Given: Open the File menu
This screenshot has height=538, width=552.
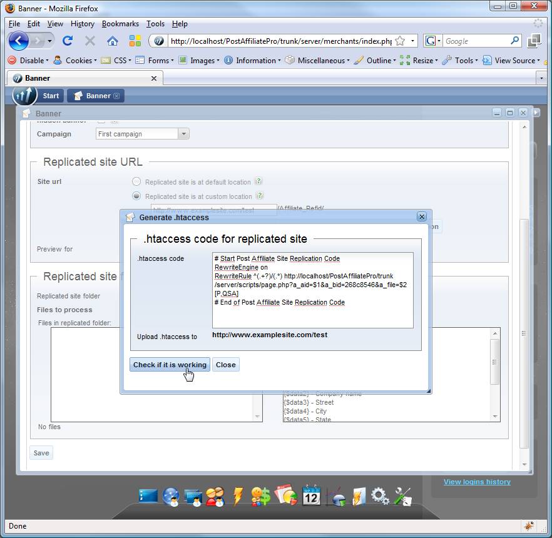Looking at the screenshot, I should [x=14, y=24].
